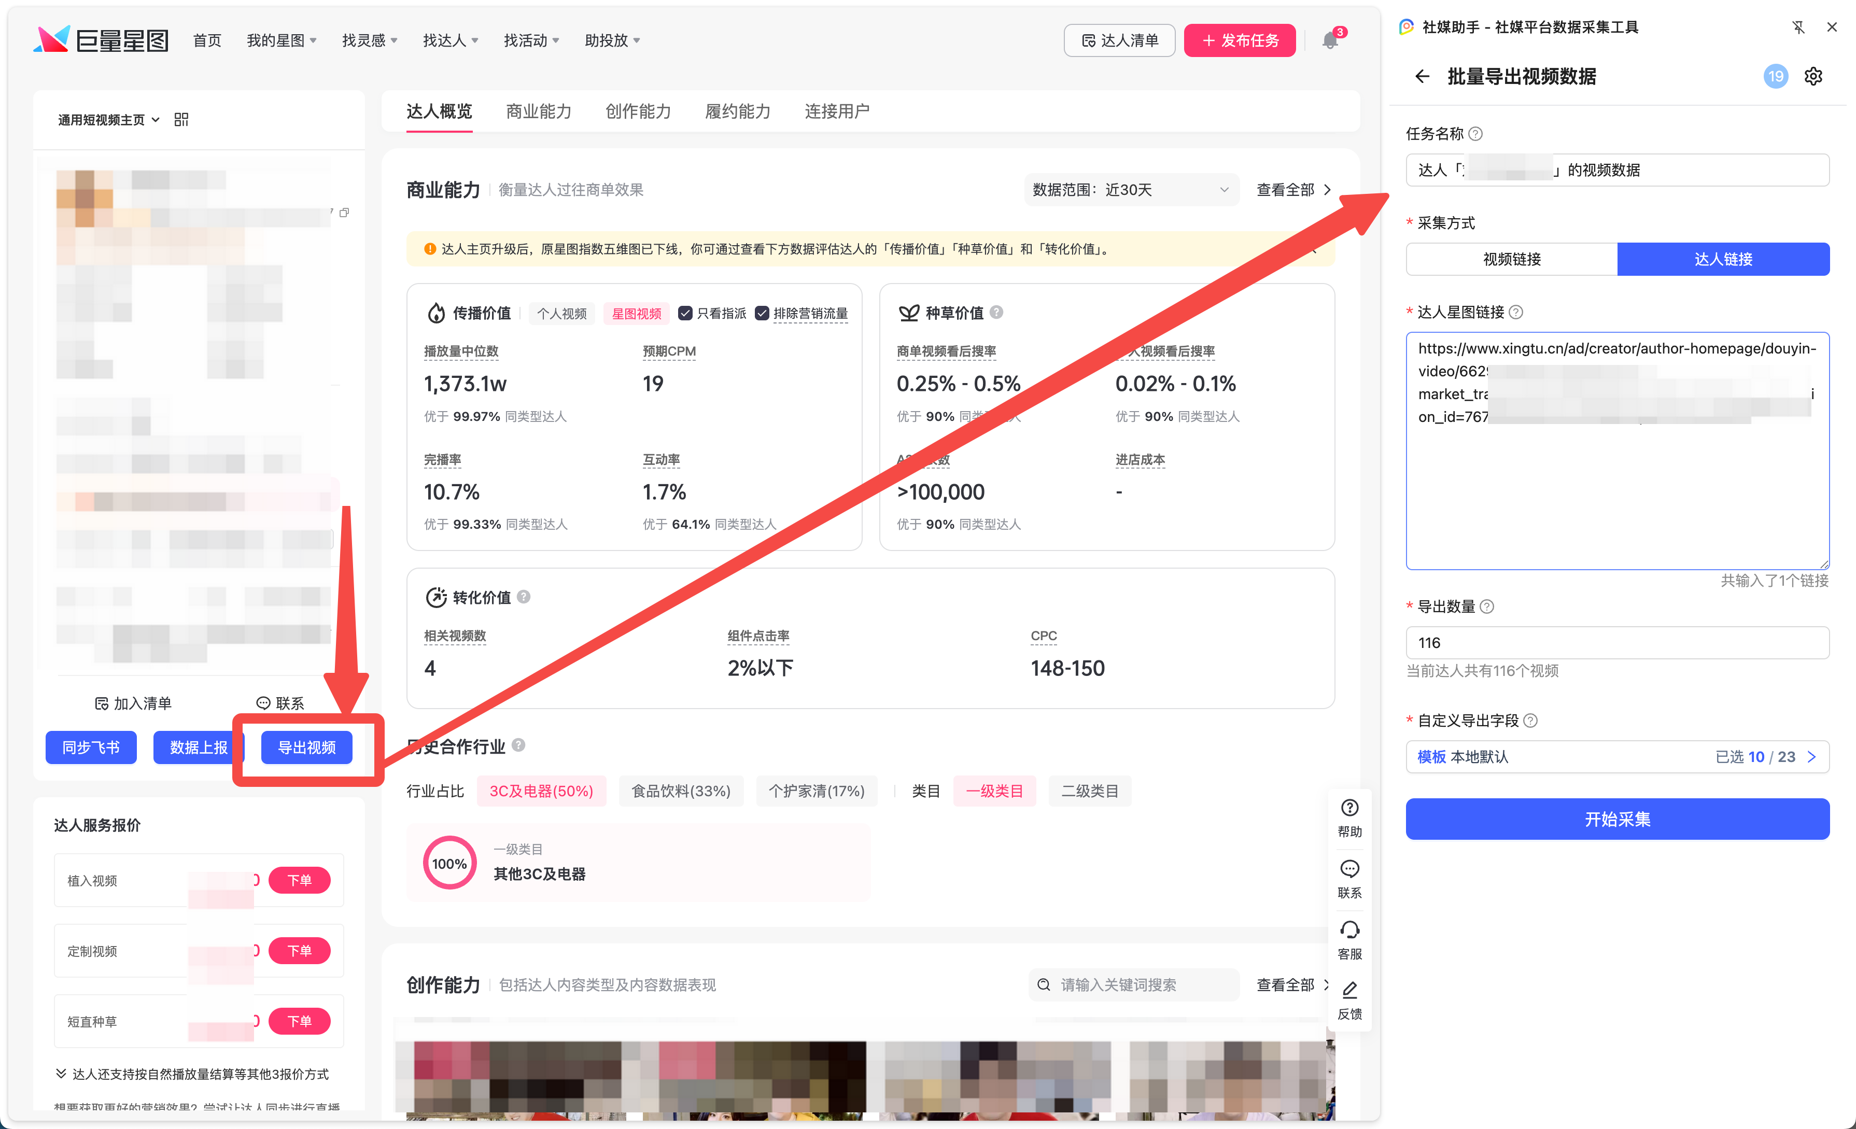Copy the creator ID with copy icon

point(344,213)
